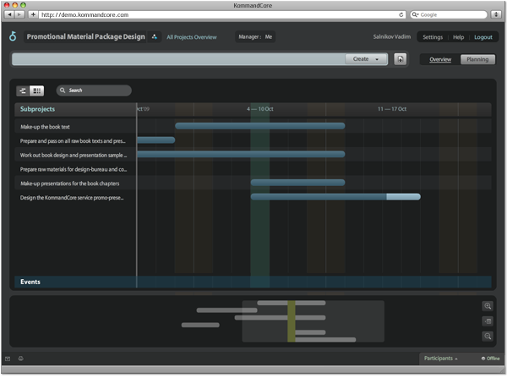
Task: Click the light progress end of Design promo bar
Action: point(404,197)
